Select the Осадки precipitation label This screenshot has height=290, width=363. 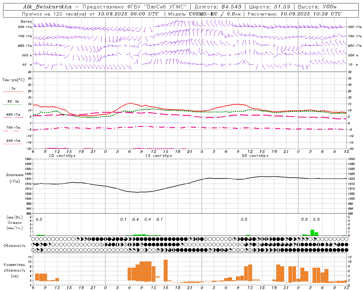pyautogui.click(x=14, y=223)
